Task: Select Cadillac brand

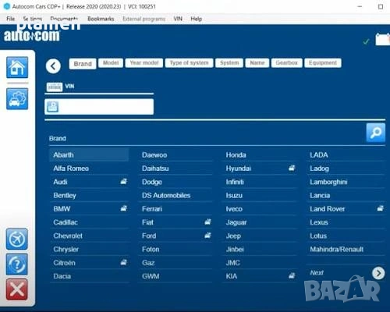Action: [89, 222]
